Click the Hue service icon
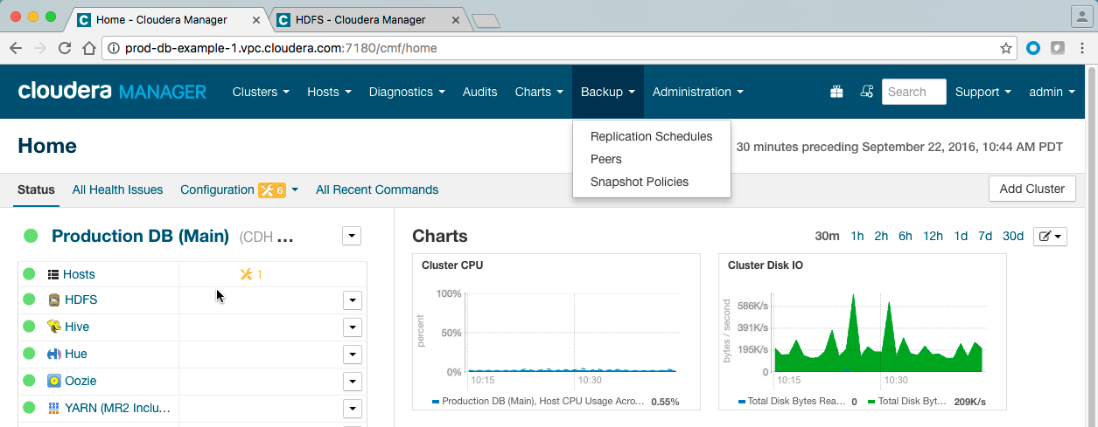 [54, 354]
